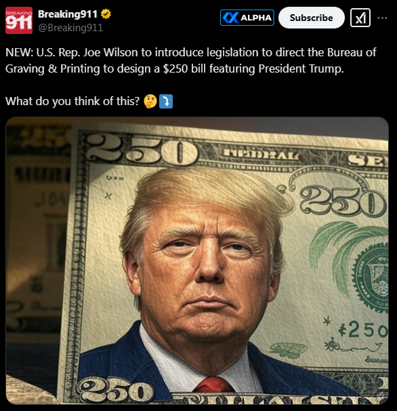
Task: Click the gold verified badge
Action: point(106,14)
